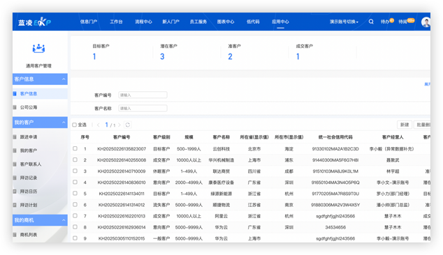Tick the checkbox for row 1 云创科技
Image resolution: width=443 pixels, height=255 pixels.
coord(75,148)
